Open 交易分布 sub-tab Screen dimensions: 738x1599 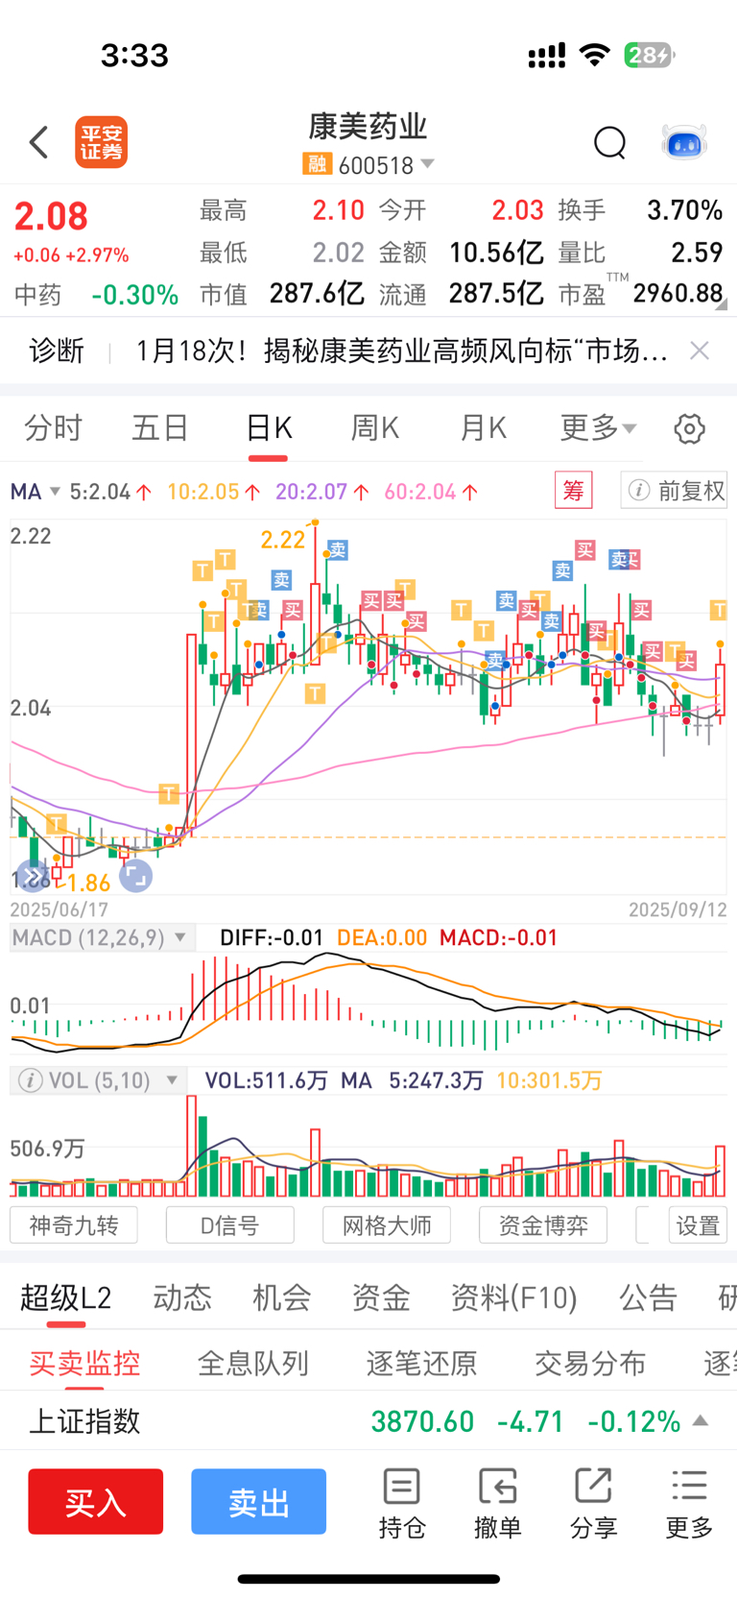pyautogui.click(x=590, y=1363)
